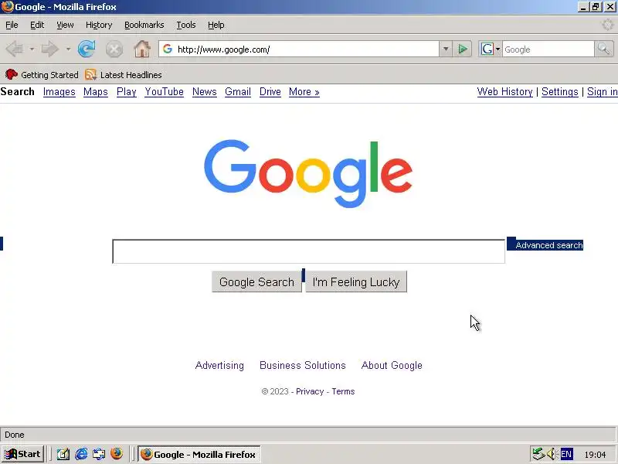Click the 19:04 taskbar clock
Image resolution: width=618 pixels, height=464 pixels.
coord(595,455)
